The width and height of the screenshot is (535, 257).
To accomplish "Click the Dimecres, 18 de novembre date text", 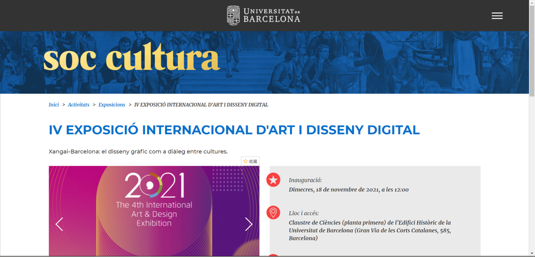I will coord(349,189).
